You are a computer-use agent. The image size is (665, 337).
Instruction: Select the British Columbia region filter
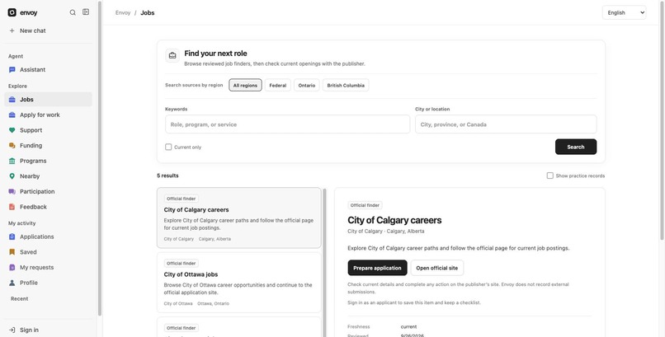(346, 85)
